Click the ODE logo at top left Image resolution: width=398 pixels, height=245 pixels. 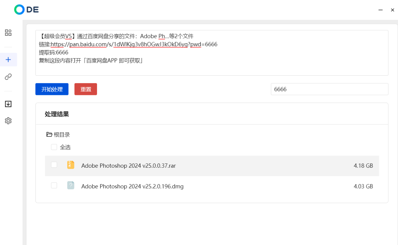tap(27, 10)
